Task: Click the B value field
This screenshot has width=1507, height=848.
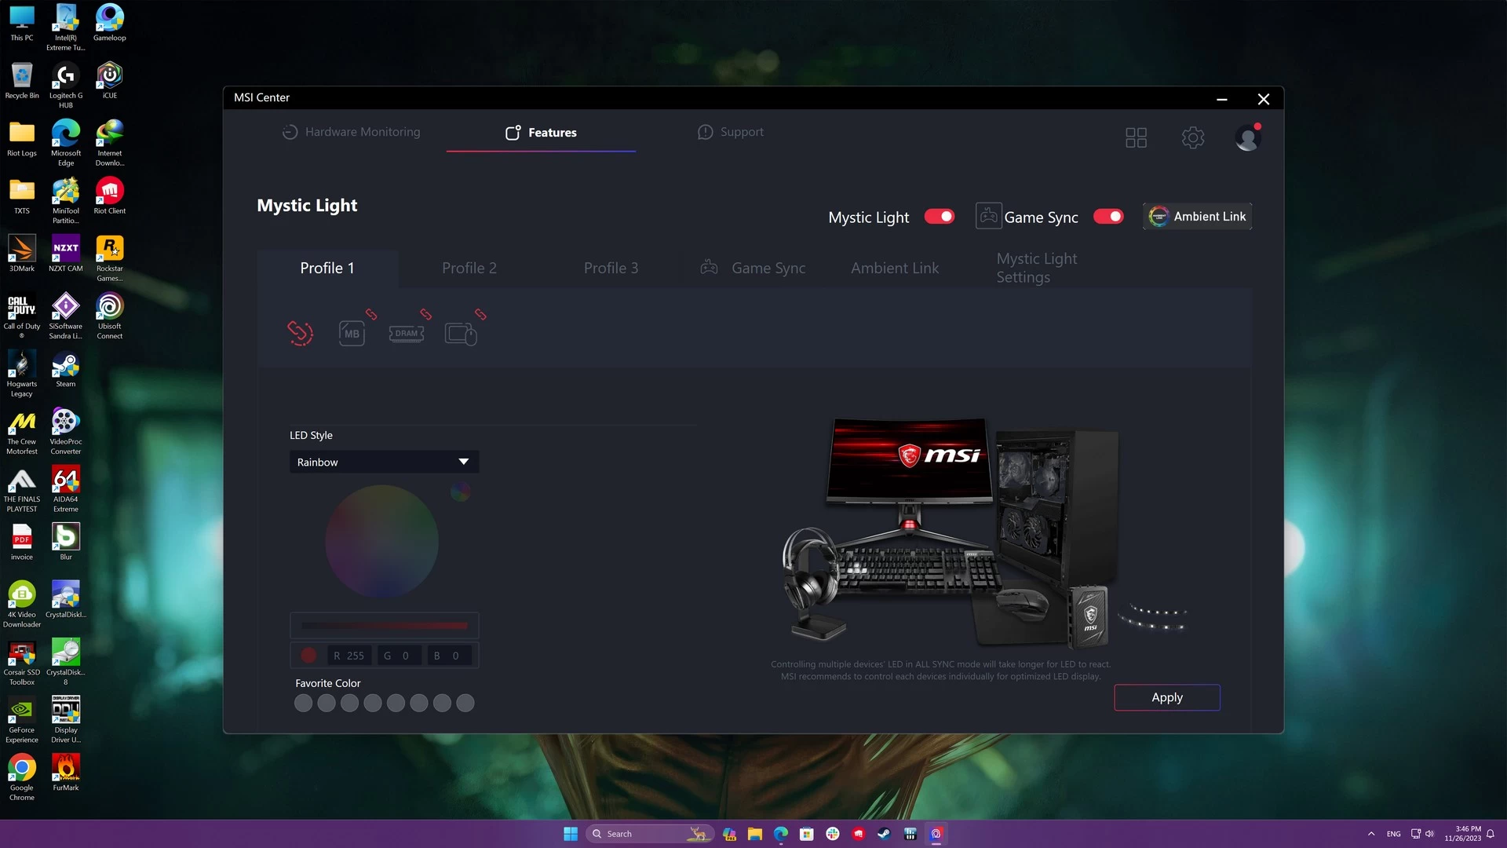Action: [x=449, y=656]
